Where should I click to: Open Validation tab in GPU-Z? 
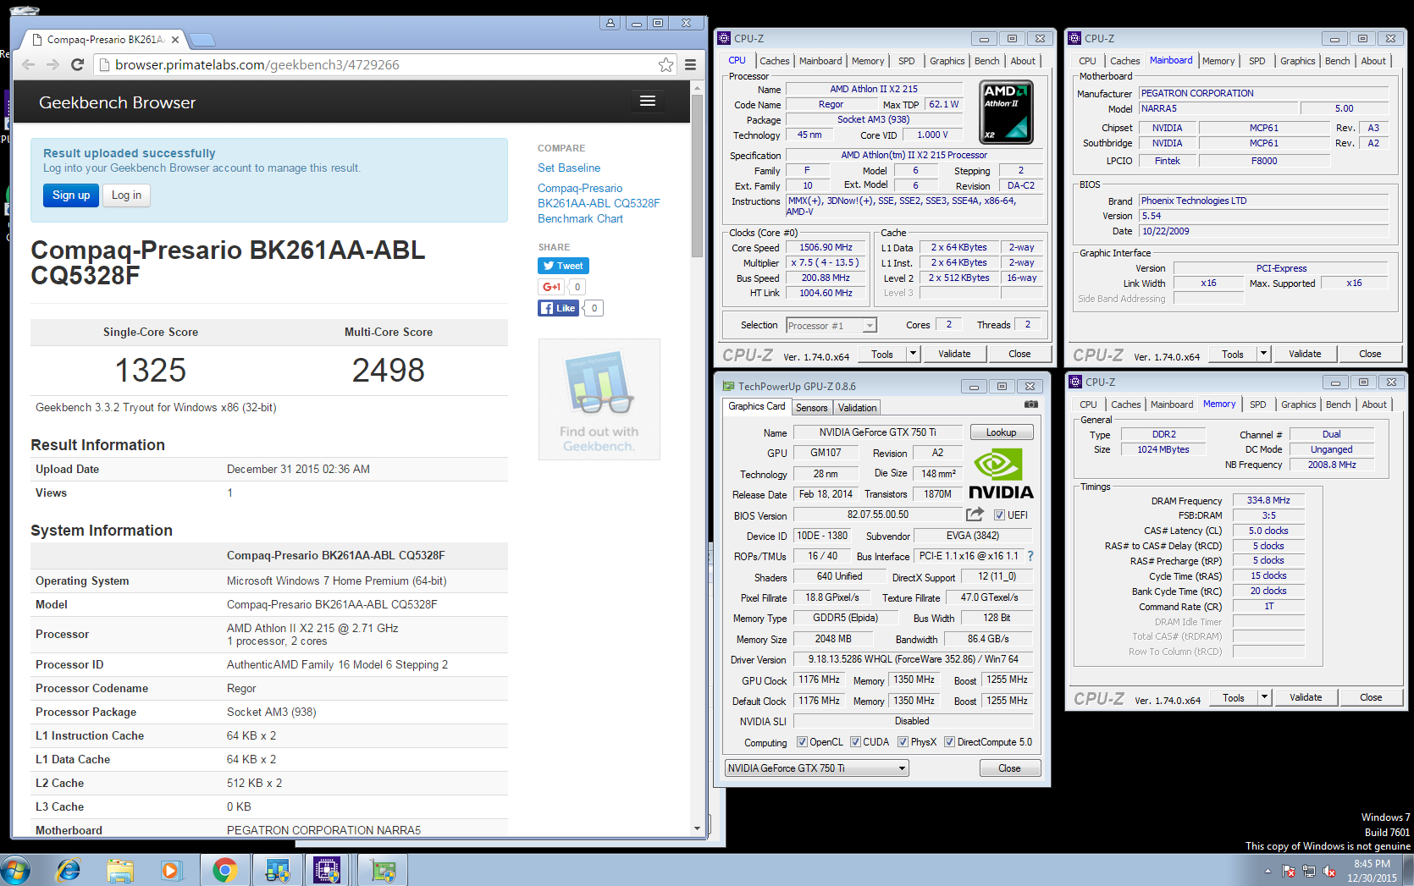(x=857, y=408)
